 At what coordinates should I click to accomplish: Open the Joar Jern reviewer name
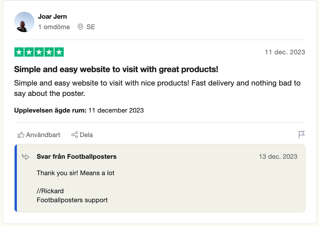(x=52, y=17)
